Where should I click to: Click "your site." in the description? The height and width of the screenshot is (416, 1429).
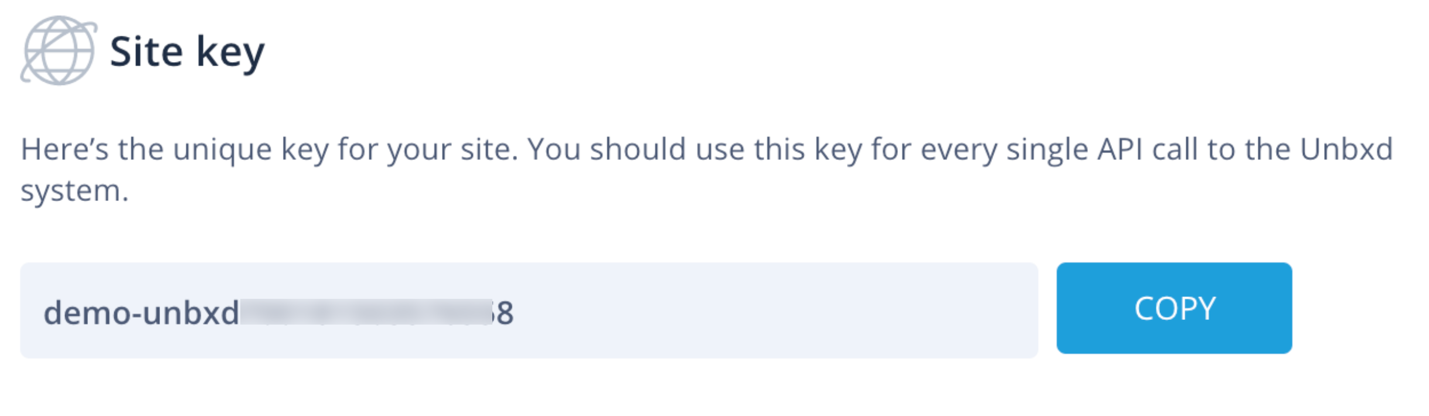[x=452, y=151]
